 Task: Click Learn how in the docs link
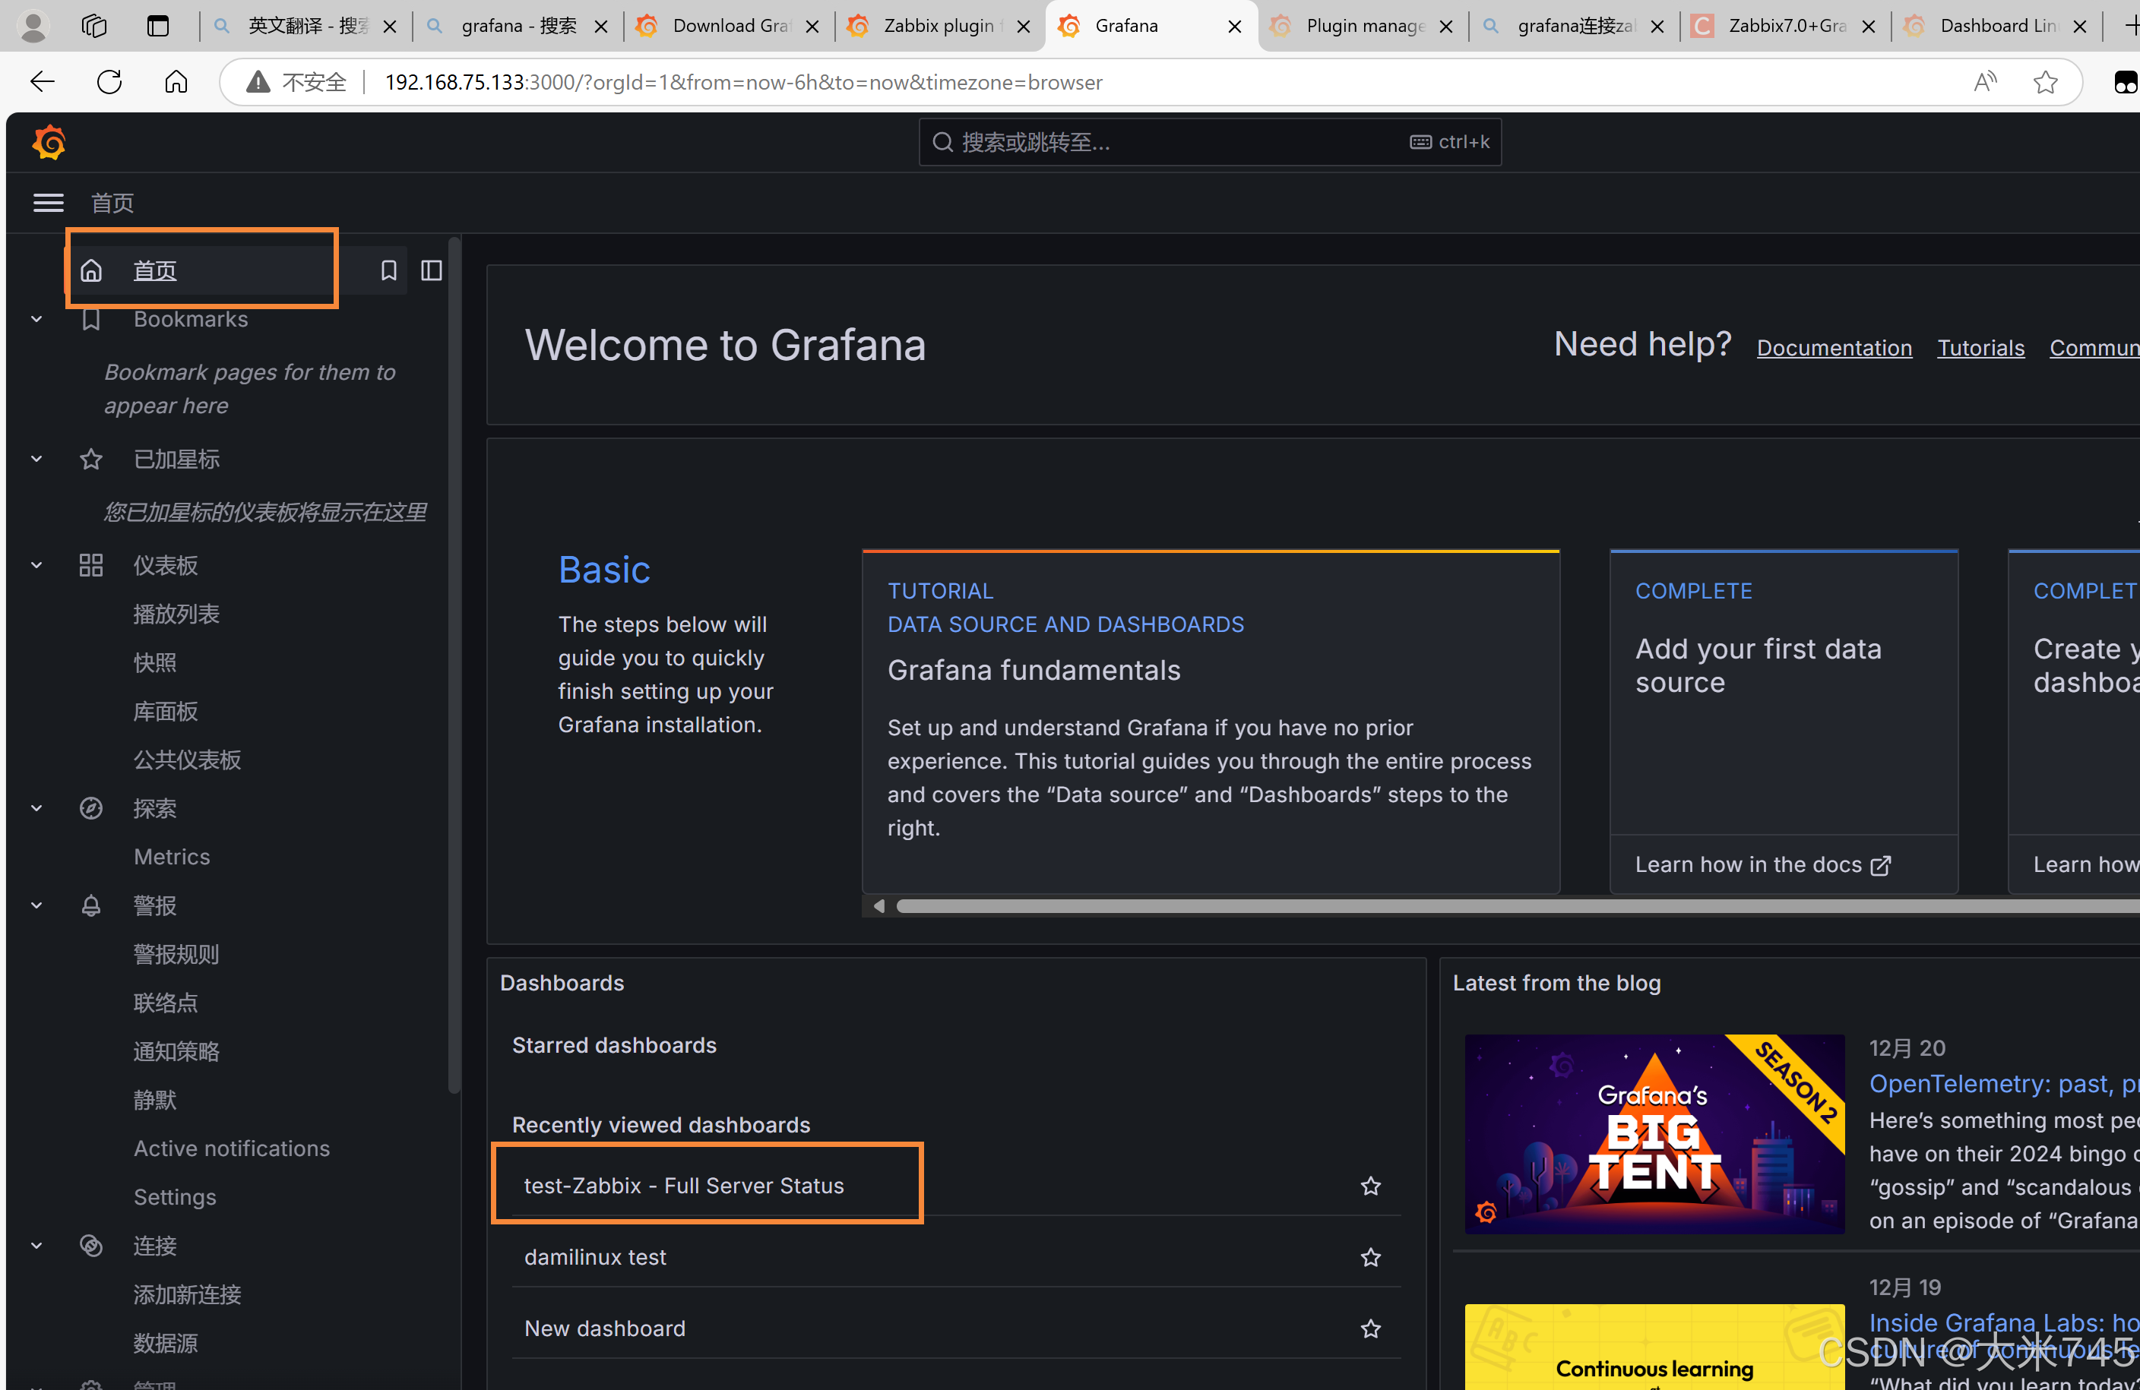[x=1762, y=864]
